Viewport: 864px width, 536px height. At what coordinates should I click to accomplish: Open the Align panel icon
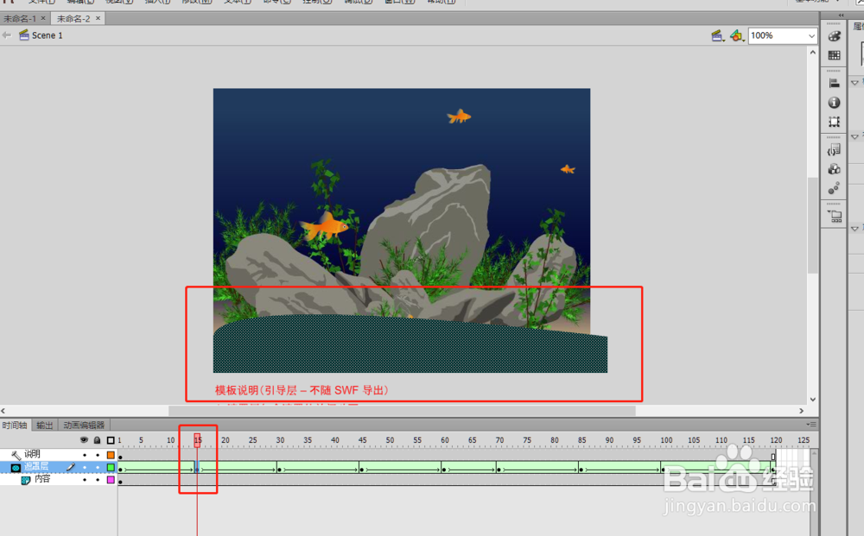835,83
